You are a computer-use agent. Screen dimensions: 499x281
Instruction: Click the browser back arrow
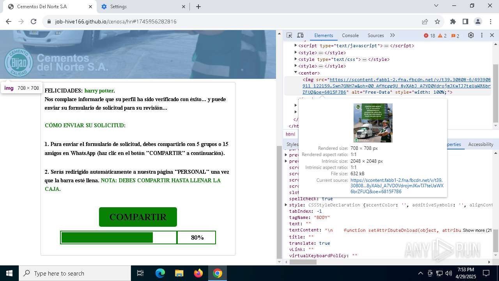[9, 21]
